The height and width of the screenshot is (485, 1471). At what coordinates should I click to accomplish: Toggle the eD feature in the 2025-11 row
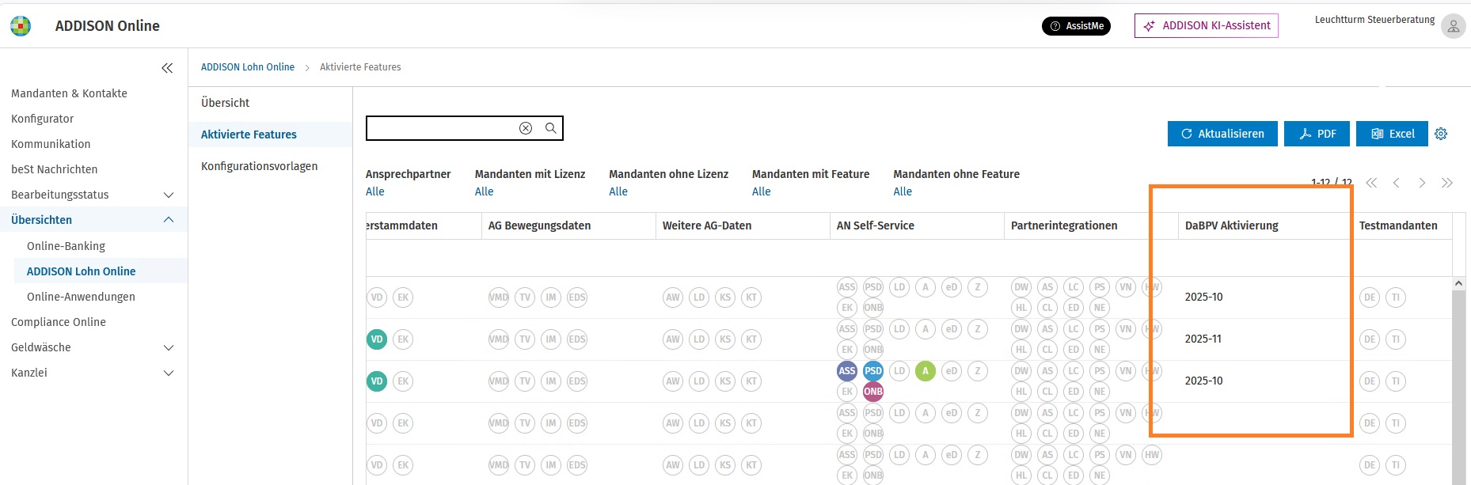952,329
